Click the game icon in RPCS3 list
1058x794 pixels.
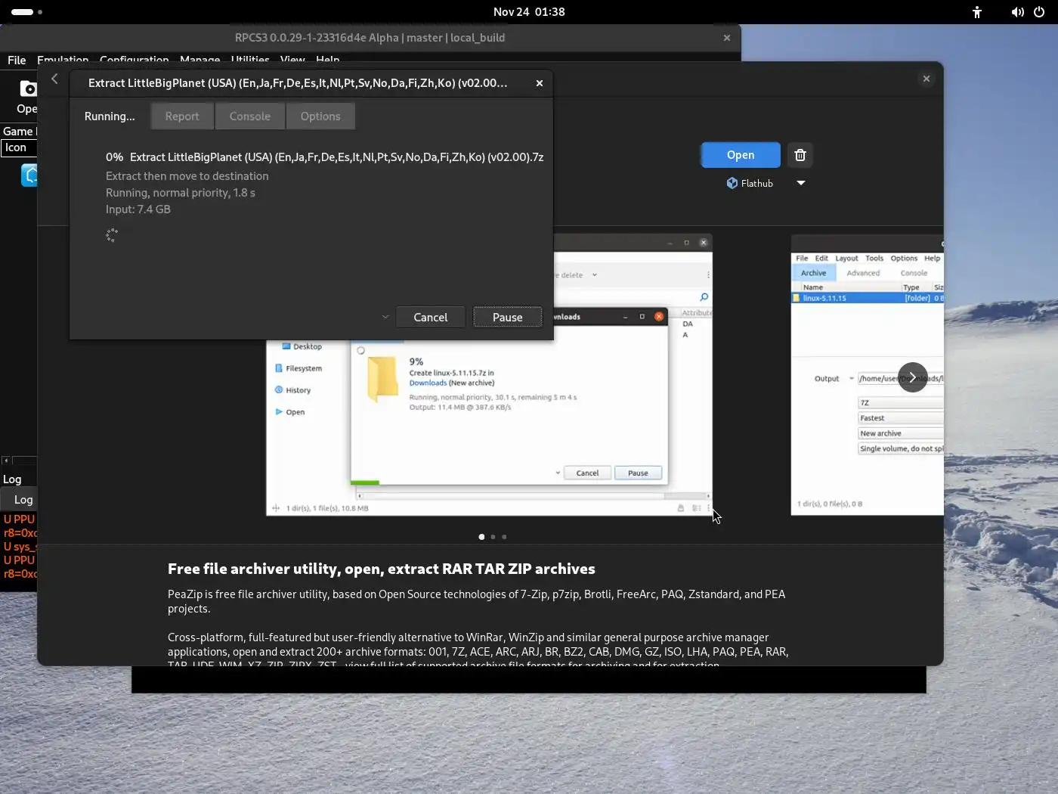point(29,175)
